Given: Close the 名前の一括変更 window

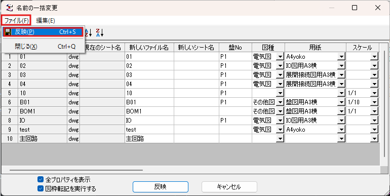Looking at the screenshot, I should 377,8.
